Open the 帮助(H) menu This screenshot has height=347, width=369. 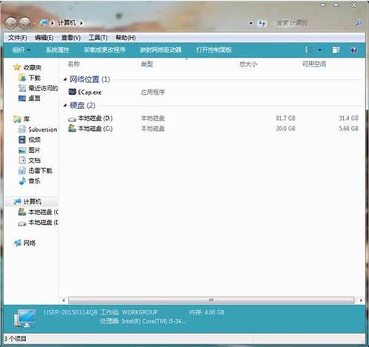coord(126,38)
